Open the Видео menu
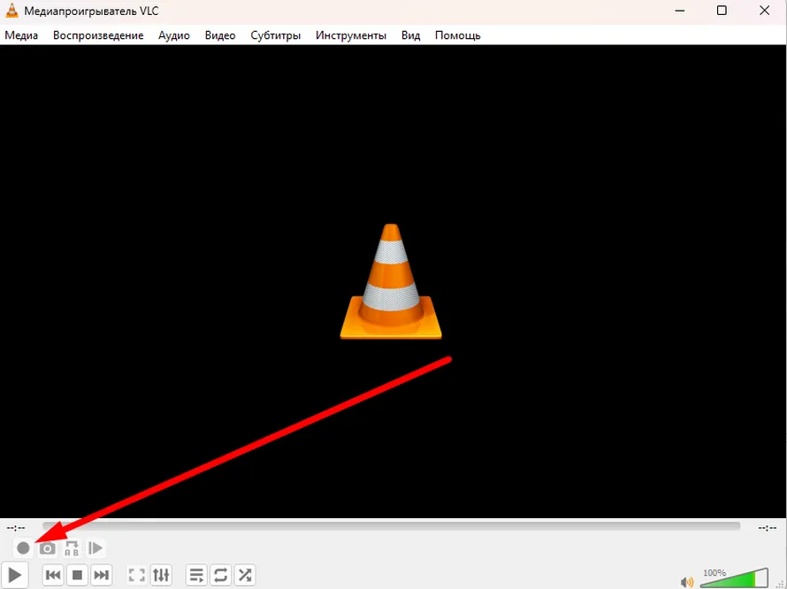Image resolution: width=787 pixels, height=589 pixels. click(220, 35)
